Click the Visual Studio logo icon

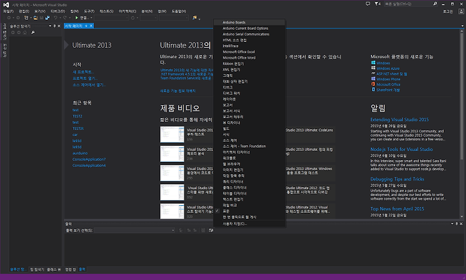tap(6, 5)
